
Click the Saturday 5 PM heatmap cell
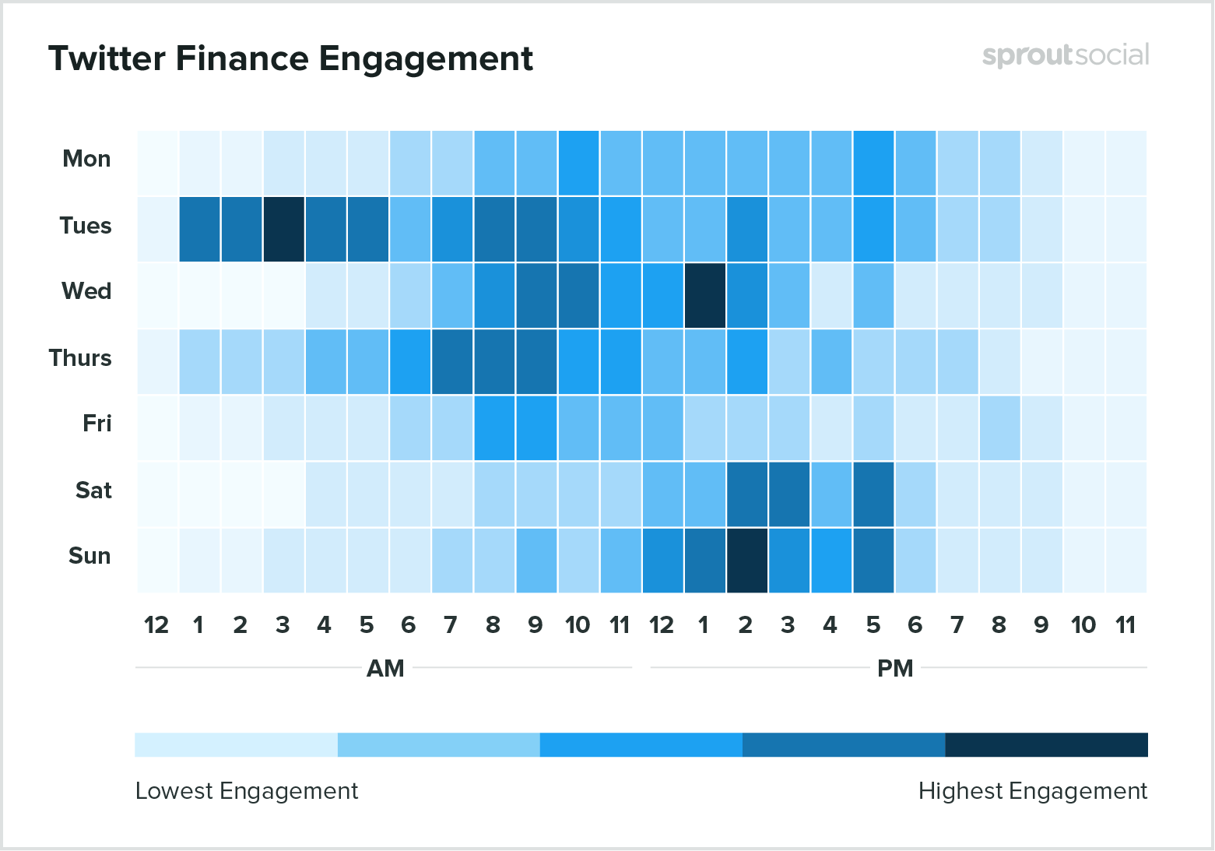tap(873, 494)
